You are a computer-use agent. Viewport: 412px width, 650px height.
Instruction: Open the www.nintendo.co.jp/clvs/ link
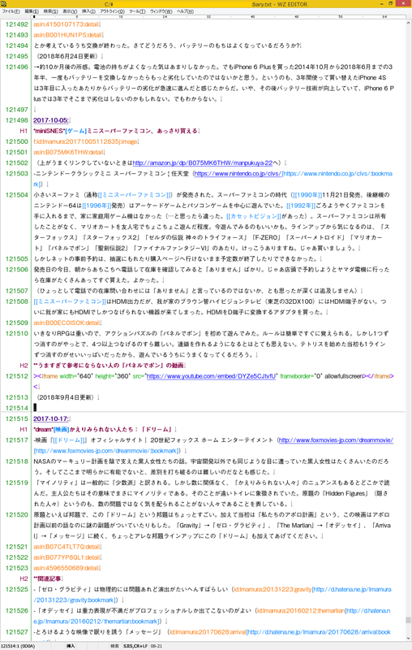pos(238,174)
